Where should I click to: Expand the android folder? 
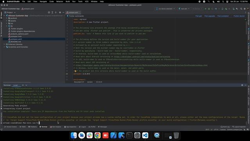[x=7, y=18]
